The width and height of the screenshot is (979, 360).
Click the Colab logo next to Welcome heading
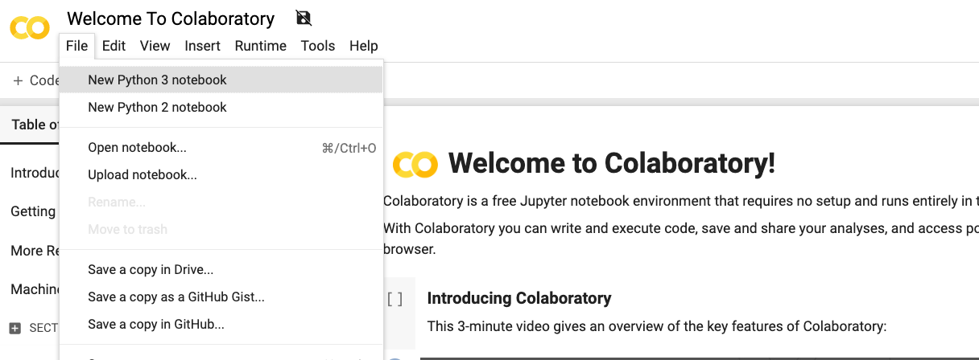tap(415, 164)
